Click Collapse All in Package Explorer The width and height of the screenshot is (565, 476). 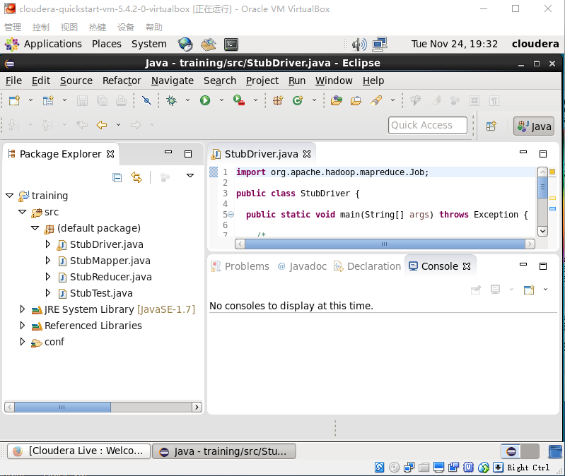(117, 177)
